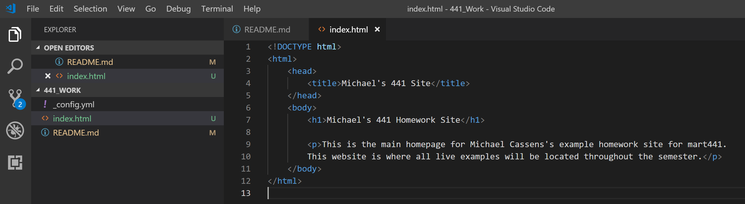Select index.html in Open Editors
The height and width of the screenshot is (204, 745).
127,76
